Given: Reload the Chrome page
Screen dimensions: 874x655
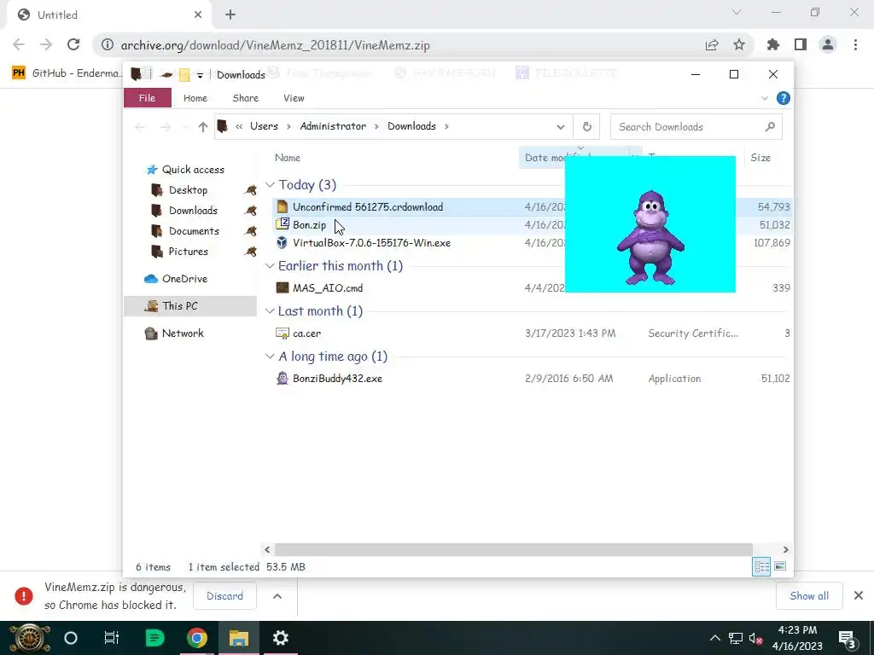Looking at the screenshot, I should [73, 44].
